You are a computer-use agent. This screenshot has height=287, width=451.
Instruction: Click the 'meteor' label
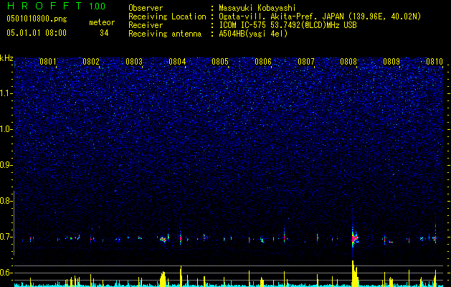(x=102, y=22)
